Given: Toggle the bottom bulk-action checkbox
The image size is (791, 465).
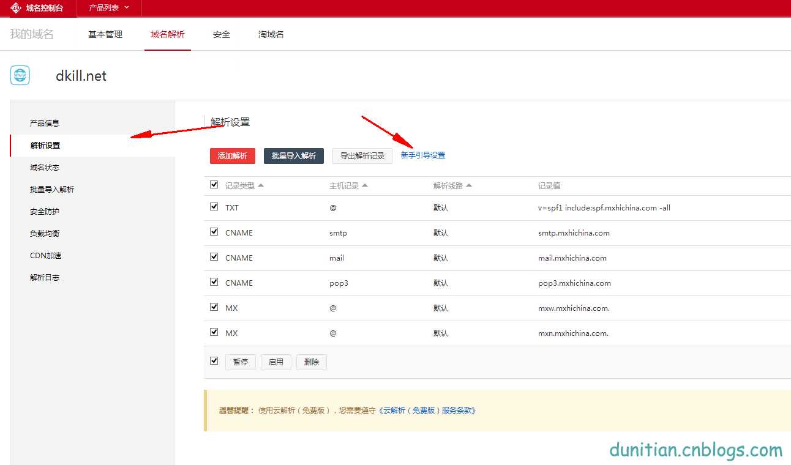Looking at the screenshot, I should tap(214, 361).
